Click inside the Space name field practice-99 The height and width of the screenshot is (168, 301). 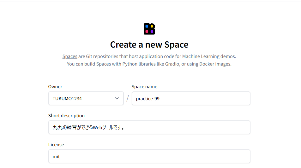click(191, 98)
